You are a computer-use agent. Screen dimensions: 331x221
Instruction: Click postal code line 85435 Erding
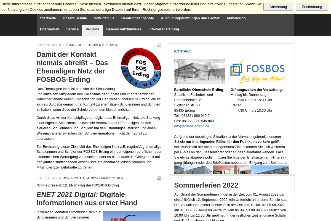185,110
